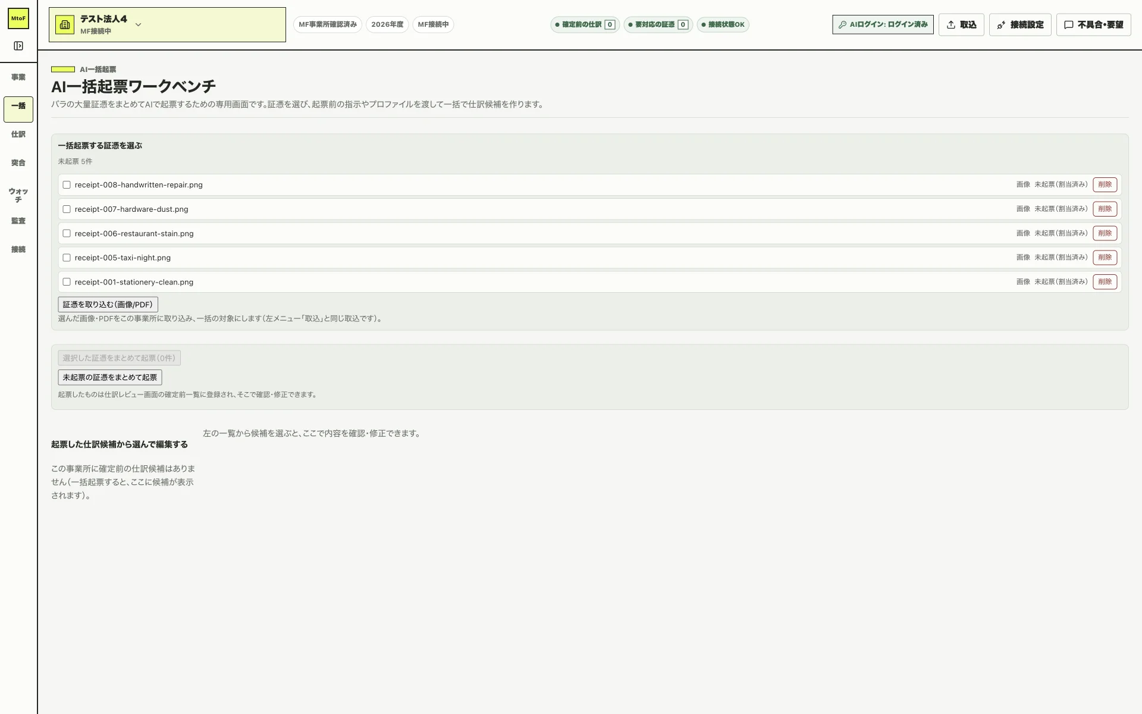
Task: Open 事業 in the left sidebar
Action: 18,77
